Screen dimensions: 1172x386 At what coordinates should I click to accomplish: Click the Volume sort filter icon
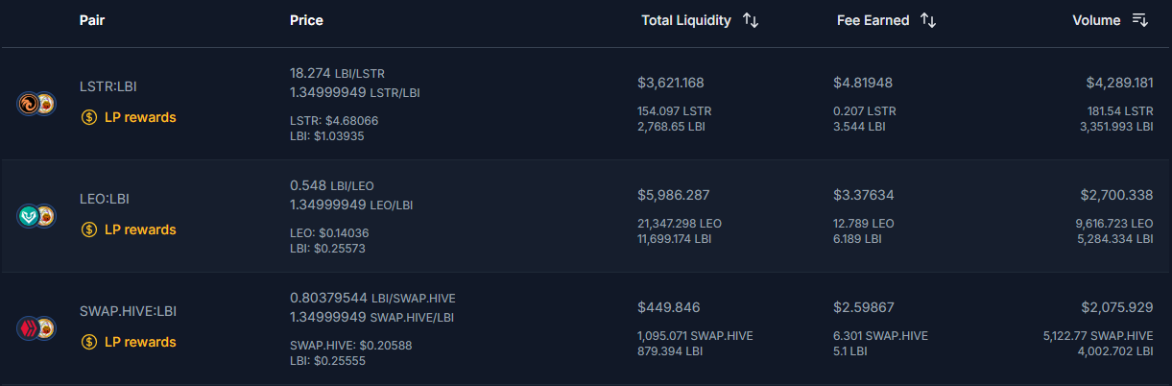pyautogui.click(x=1140, y=20)
